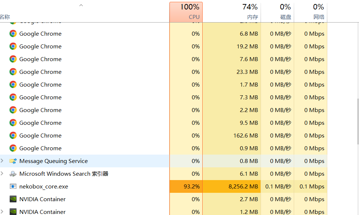Sort processes by the 内存 column header
Screen dimensions: 359x215
click(232, 12)
